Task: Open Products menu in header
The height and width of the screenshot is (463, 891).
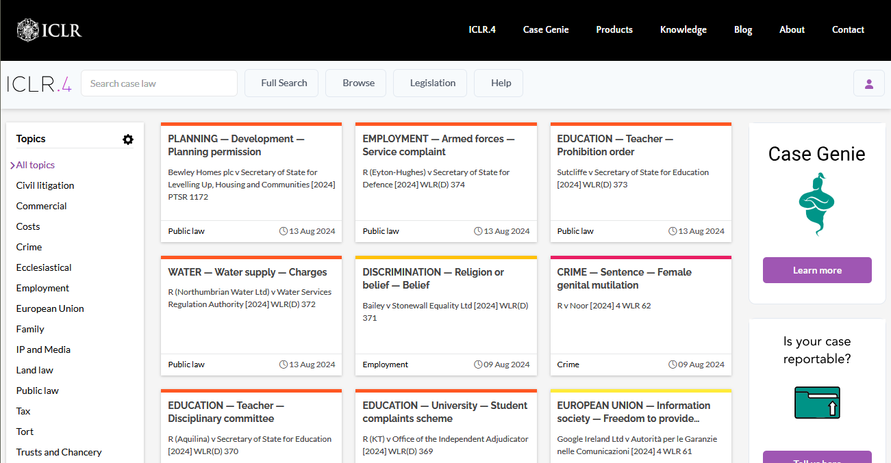Action: click(614, 30)
